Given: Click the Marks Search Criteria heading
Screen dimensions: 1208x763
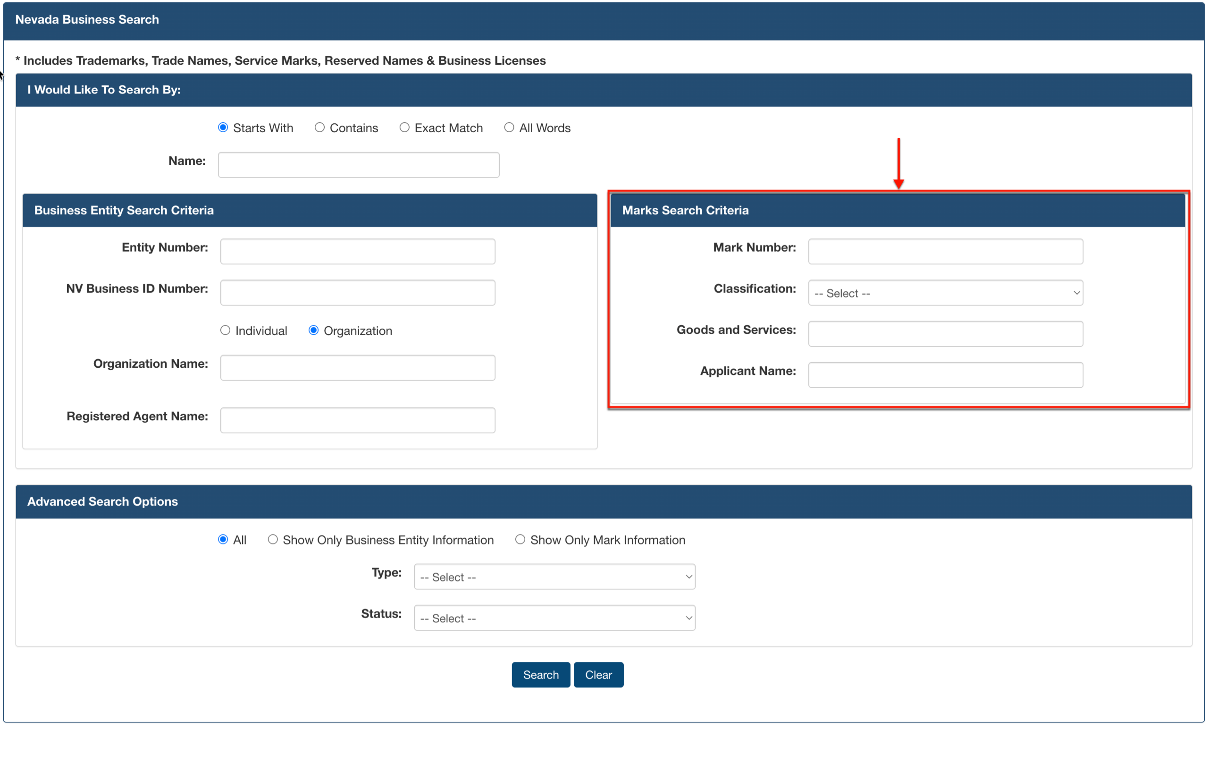Looking at the screenshot, I should pyautogui.click(x=685, y=210).
